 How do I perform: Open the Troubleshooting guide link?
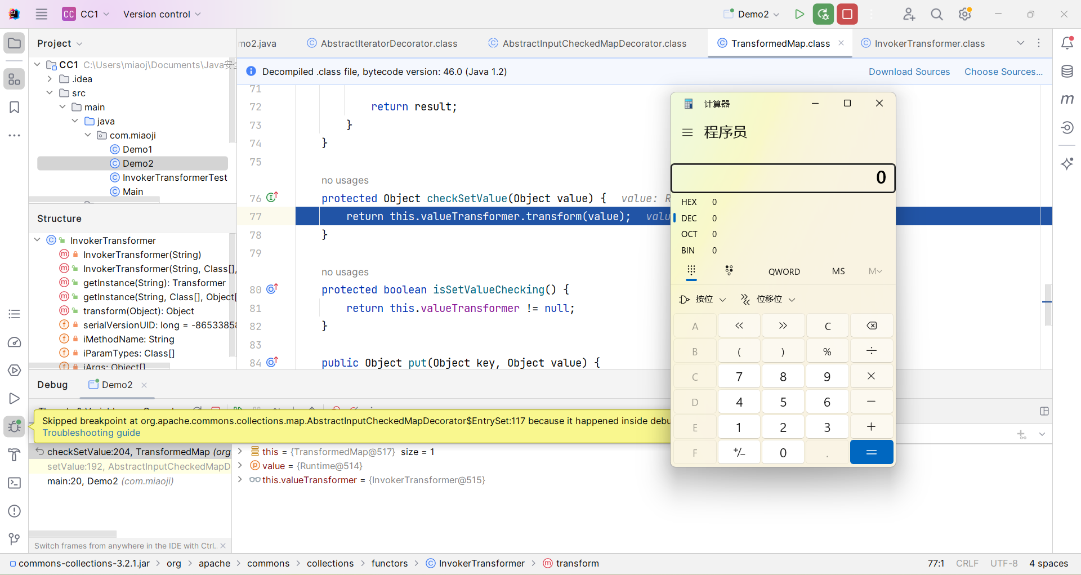coord(91,433)
